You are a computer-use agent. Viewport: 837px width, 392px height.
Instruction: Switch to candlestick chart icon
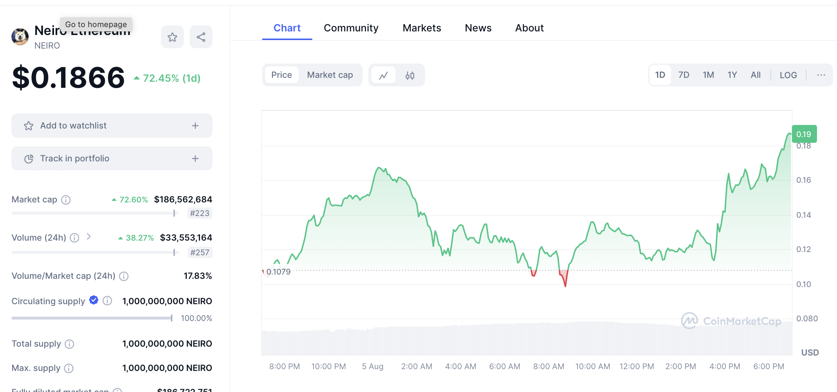[410, 75]
